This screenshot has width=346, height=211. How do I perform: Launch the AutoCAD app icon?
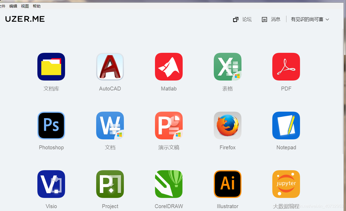(110, 67)
